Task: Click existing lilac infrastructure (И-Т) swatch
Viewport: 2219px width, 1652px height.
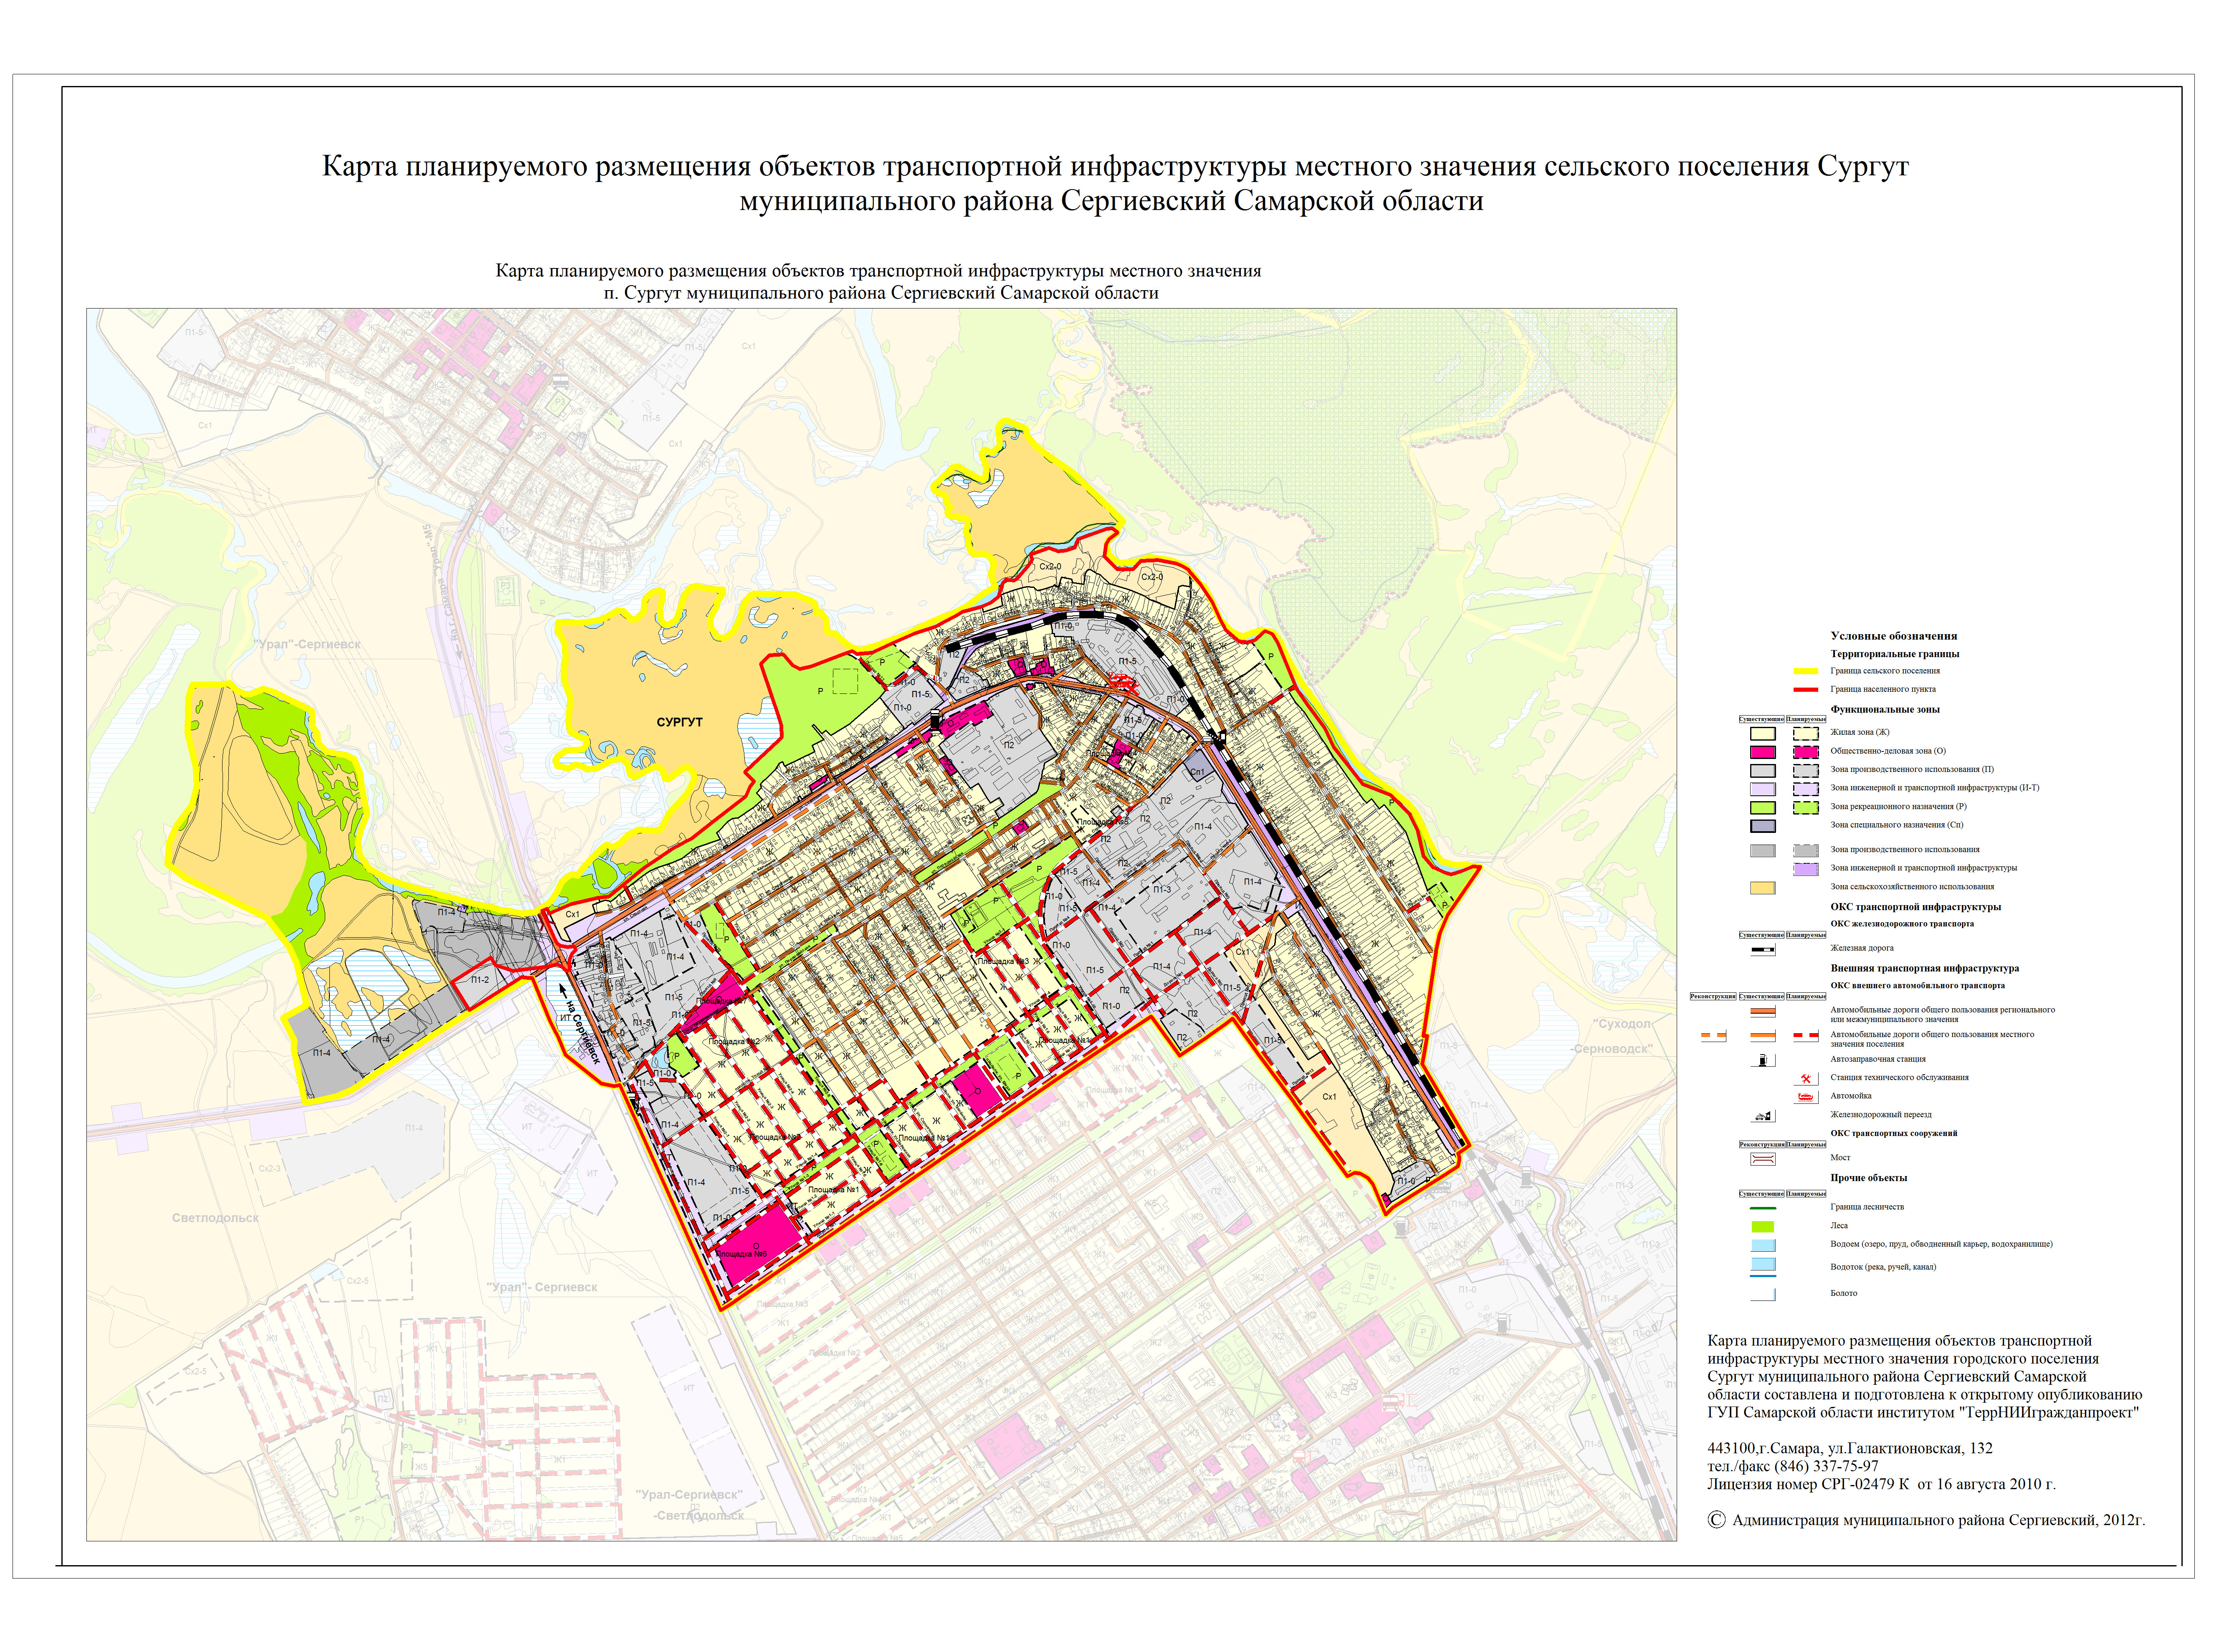Action: click(1763, 789)
